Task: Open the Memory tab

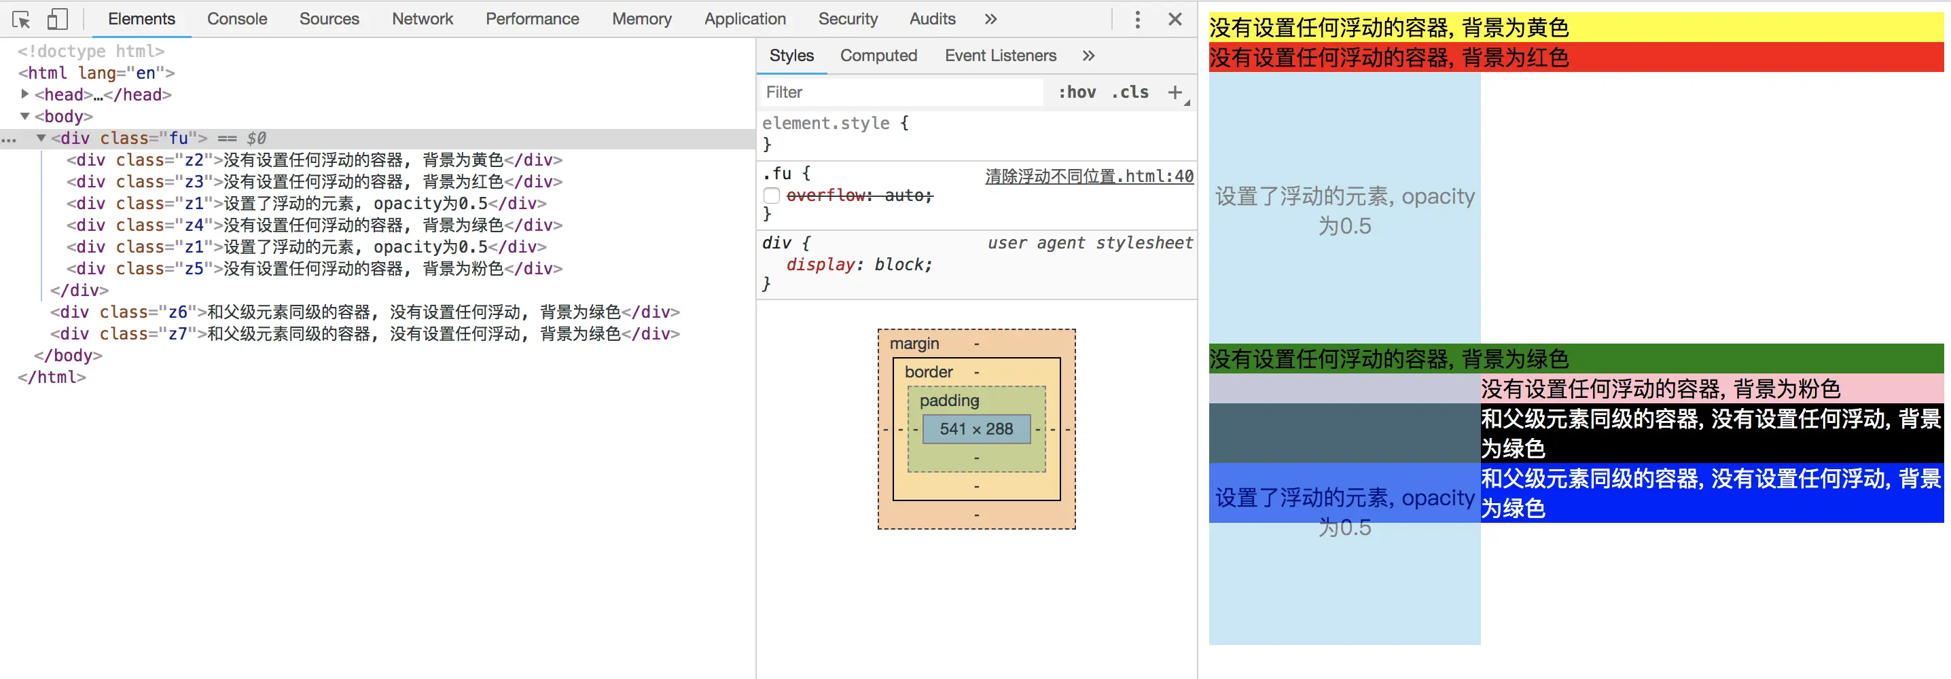Action: (x=641, y=19)
